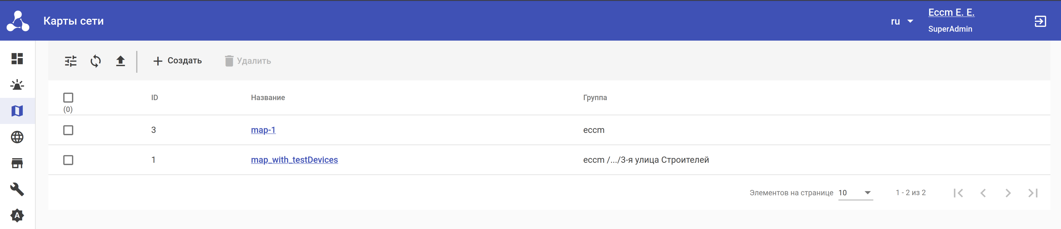1061x229 pixels.
Task: Click the logout icon in header
Action: click(1040, 21)
